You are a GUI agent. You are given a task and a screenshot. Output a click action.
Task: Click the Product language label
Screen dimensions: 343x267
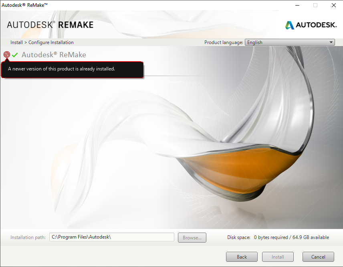(x=224, y=42)
